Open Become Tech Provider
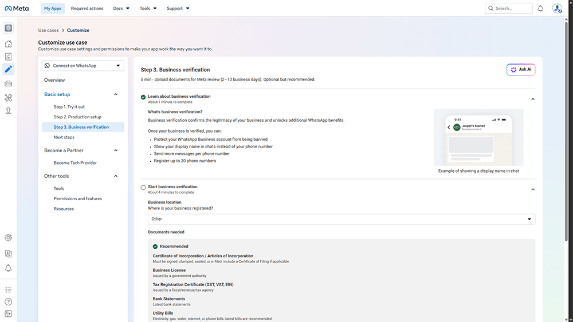 [75, 163]
